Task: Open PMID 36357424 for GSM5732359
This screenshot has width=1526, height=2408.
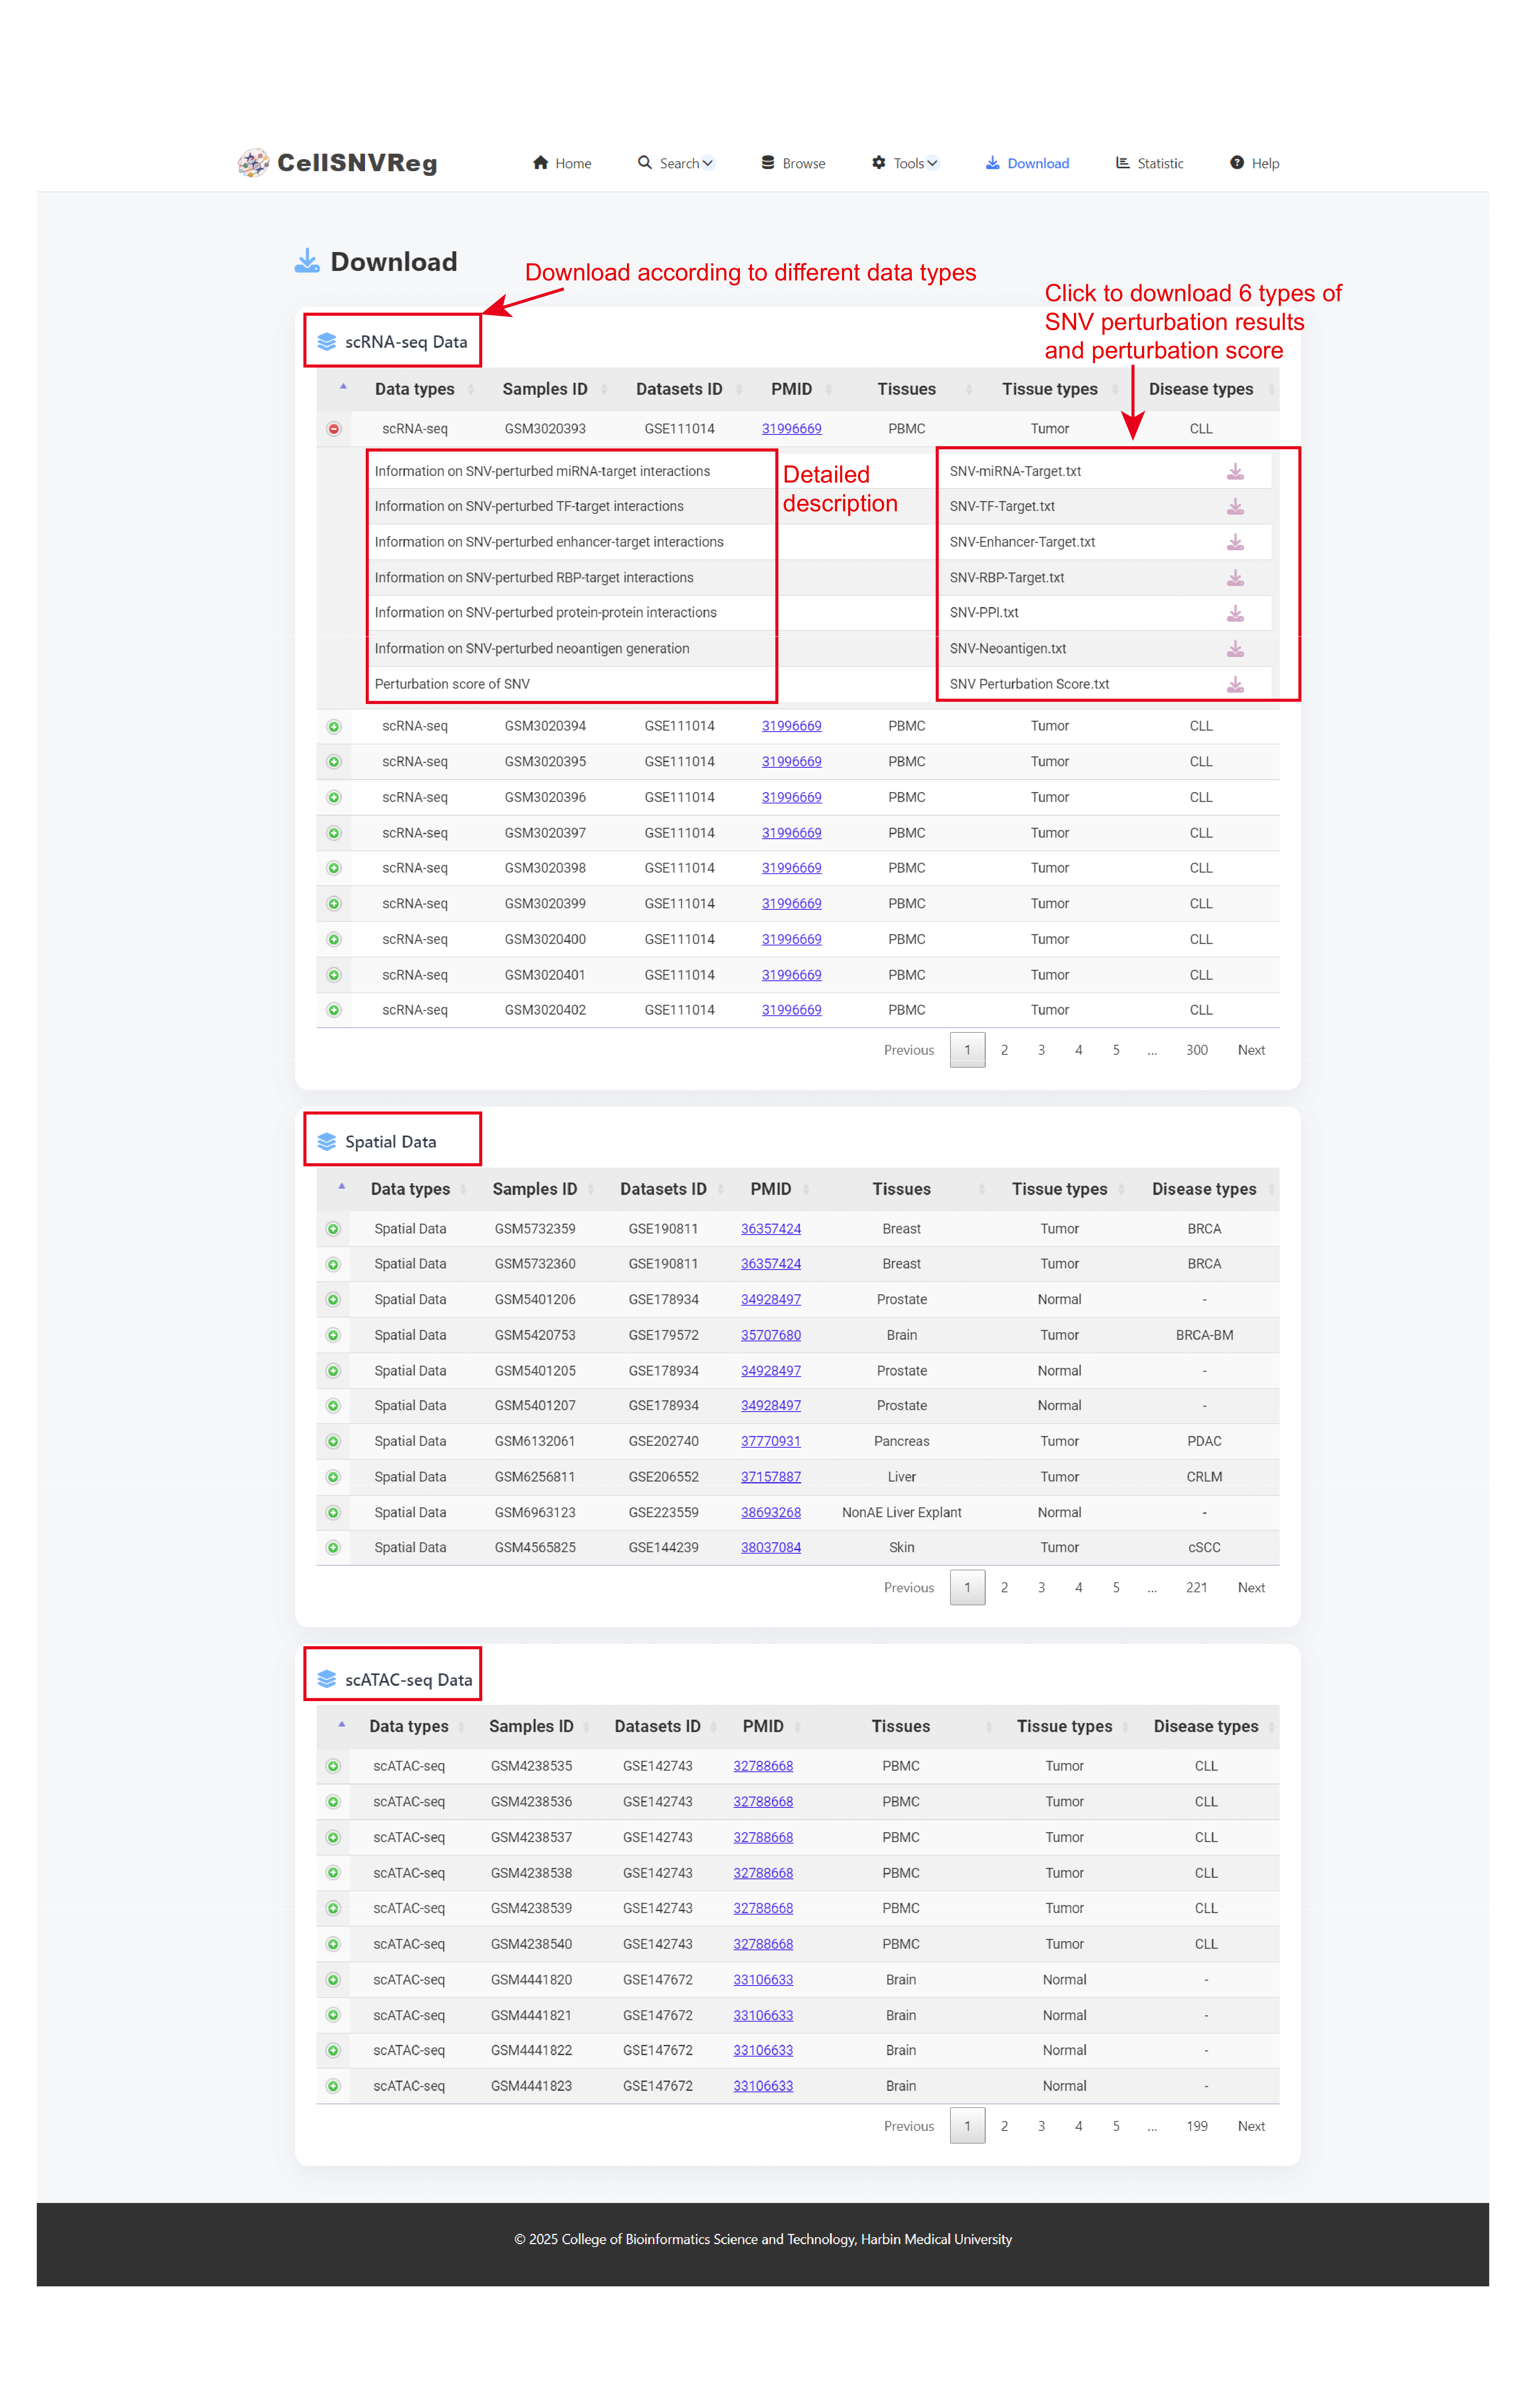Action: [x=770, y=1229]
